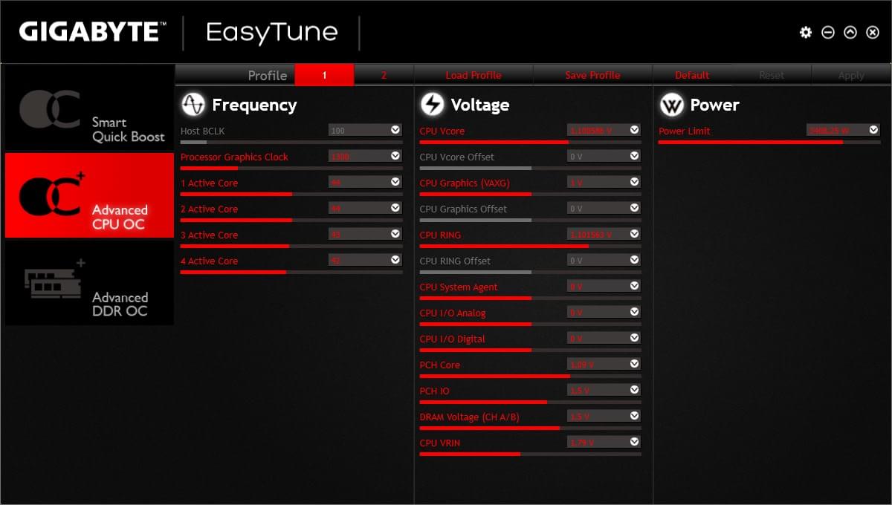Expand CPU Vcore voltage dropdown
Screen dimensions: 892x505
pyautogui.click(x=634, y=130)
